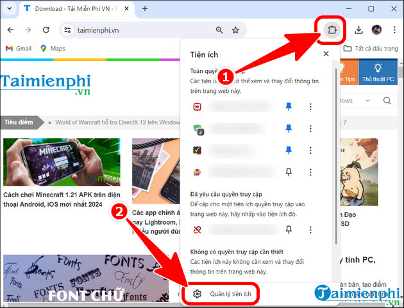Open Cách chơi Minecraft 1.21 APK article

pos(62,199)
